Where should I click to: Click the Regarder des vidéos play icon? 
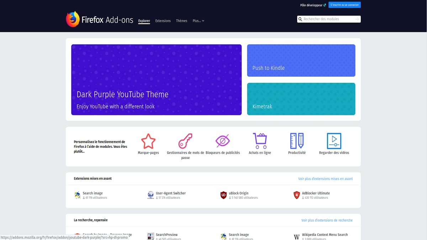click(x=334, y=141)
